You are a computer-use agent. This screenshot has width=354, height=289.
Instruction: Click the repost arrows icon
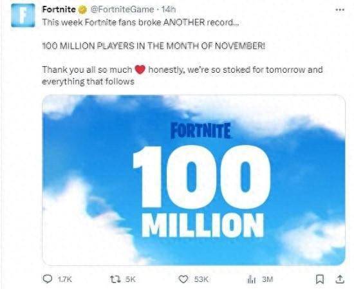coord(115,279)
